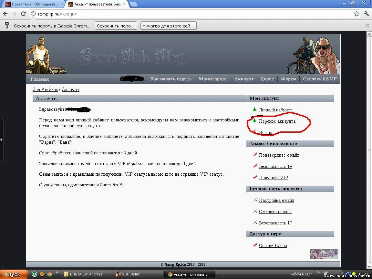Image resolution: width=372 pixels, height=279 pixels.
Task: Click the Получите VIP link
Action: [273, 178]
